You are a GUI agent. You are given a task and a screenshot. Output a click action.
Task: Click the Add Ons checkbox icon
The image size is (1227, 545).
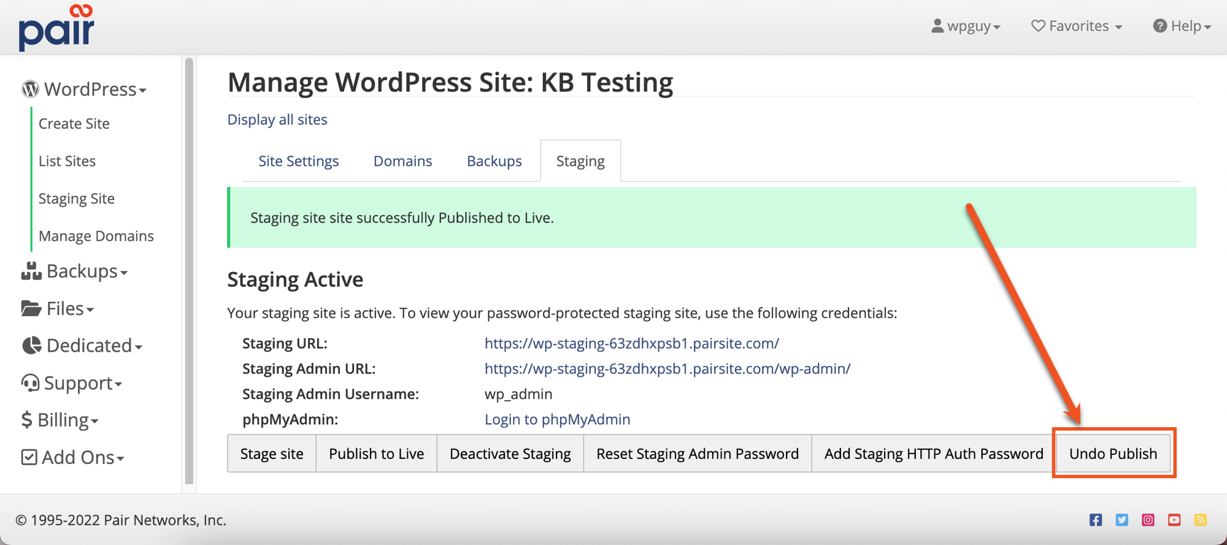[x=29, y=457]
